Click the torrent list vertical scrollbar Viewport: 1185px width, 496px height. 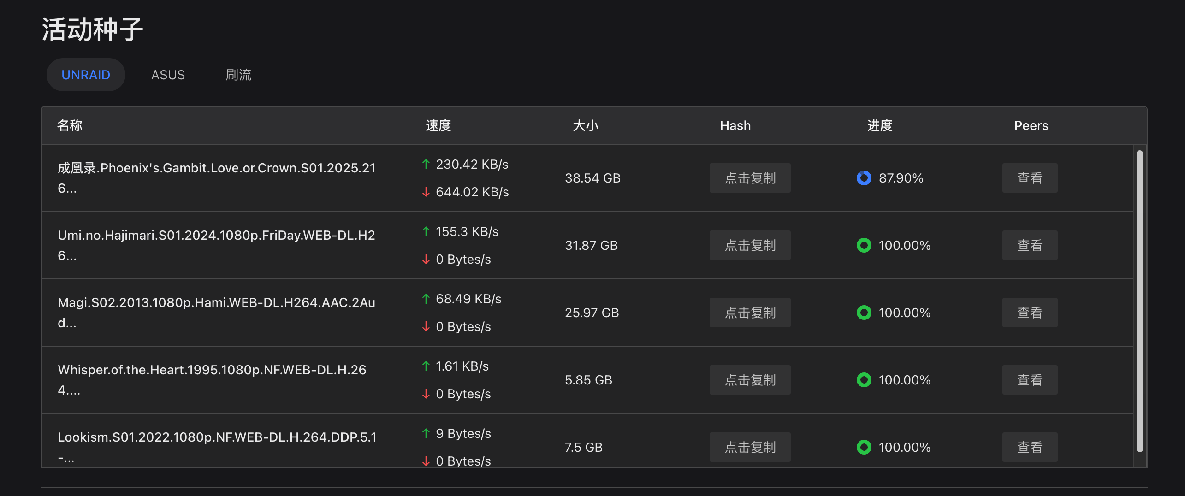[1139, 301]
